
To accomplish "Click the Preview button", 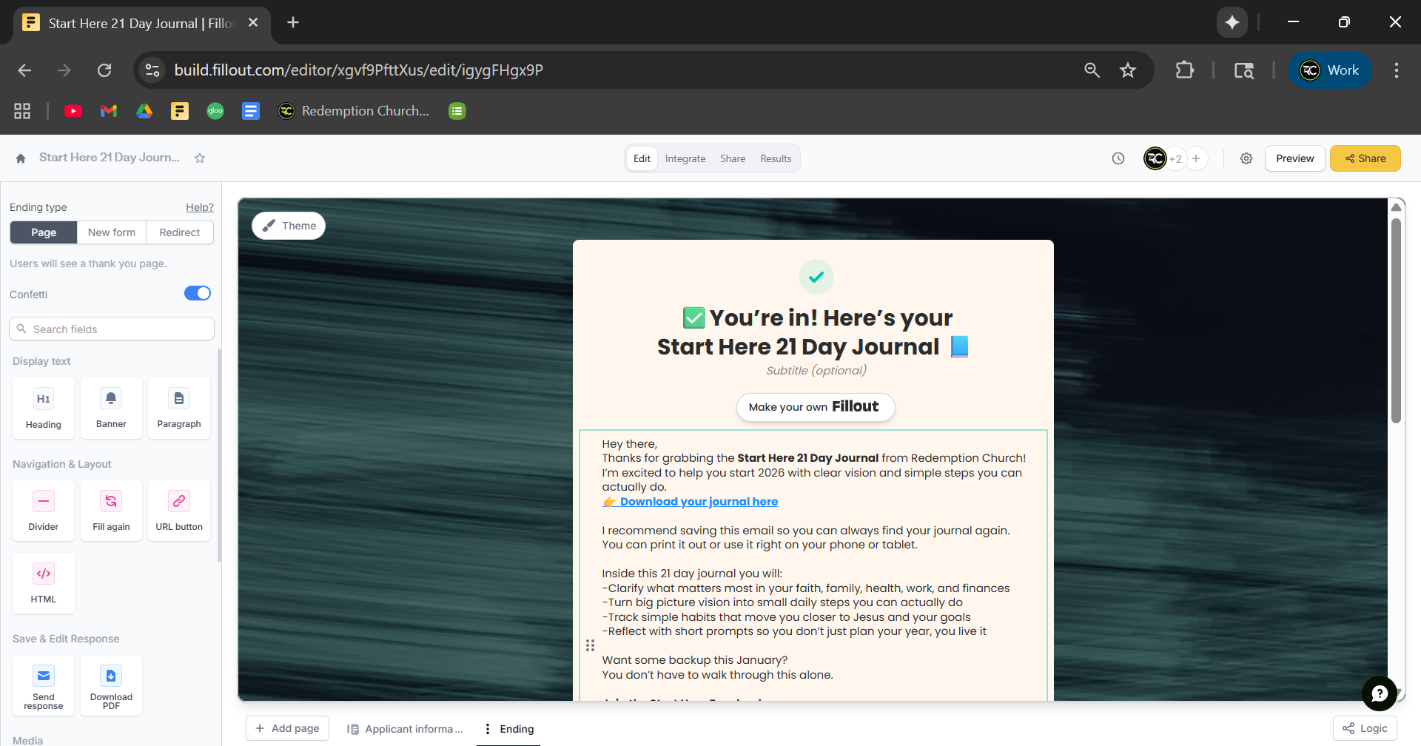I will [1294, 158].
